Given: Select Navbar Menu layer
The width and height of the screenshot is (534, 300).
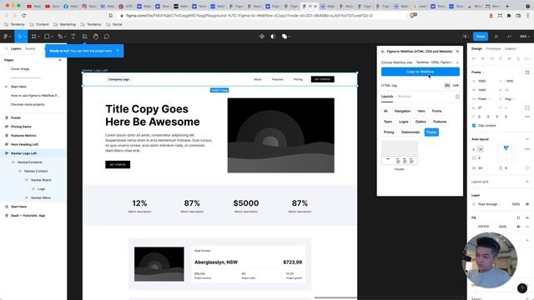Looking at the screenshot, I should coord(41,197).
